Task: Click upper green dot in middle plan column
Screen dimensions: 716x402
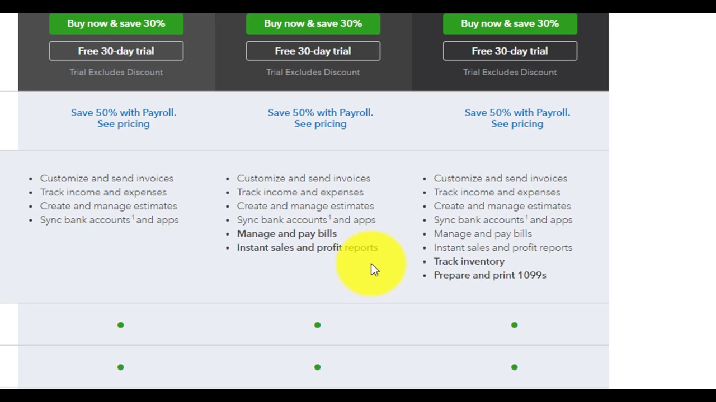Action: (317, 325)
